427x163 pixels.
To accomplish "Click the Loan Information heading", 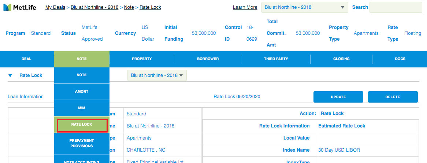I will 26,97.
